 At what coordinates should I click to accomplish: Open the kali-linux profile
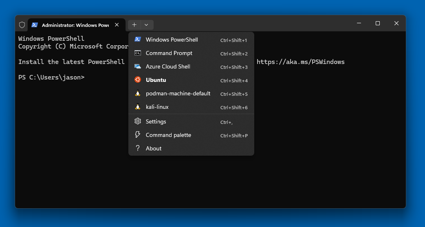pos(192,107)
